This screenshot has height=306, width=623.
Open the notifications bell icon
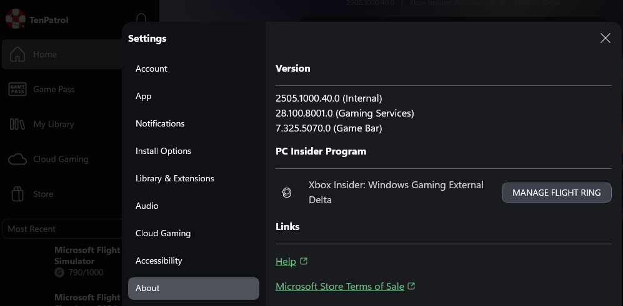pyautogui.click(x=141, y=19)
